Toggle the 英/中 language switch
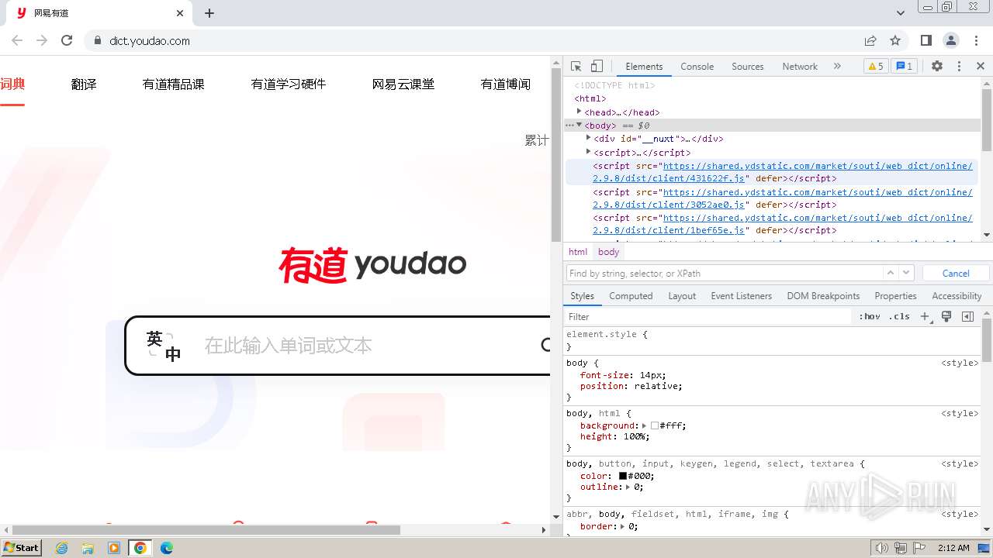Viewport: 993px width, 558px height. (x=164, y=346)
